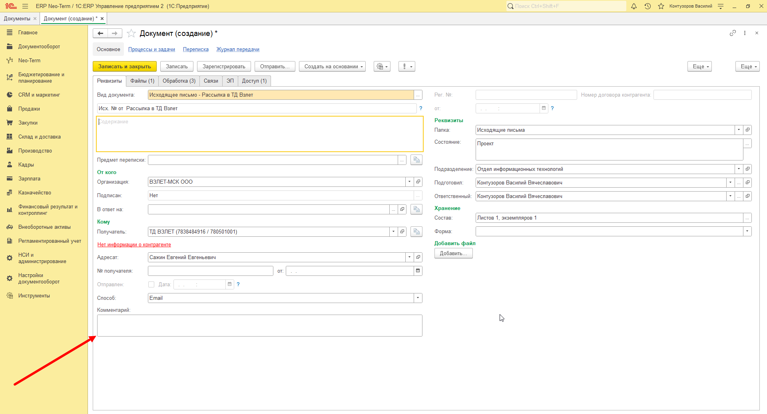Screen dimensions: 767x414
Task: Open the history clock icon
Action: pyautogui.click(x=647, y=6)
